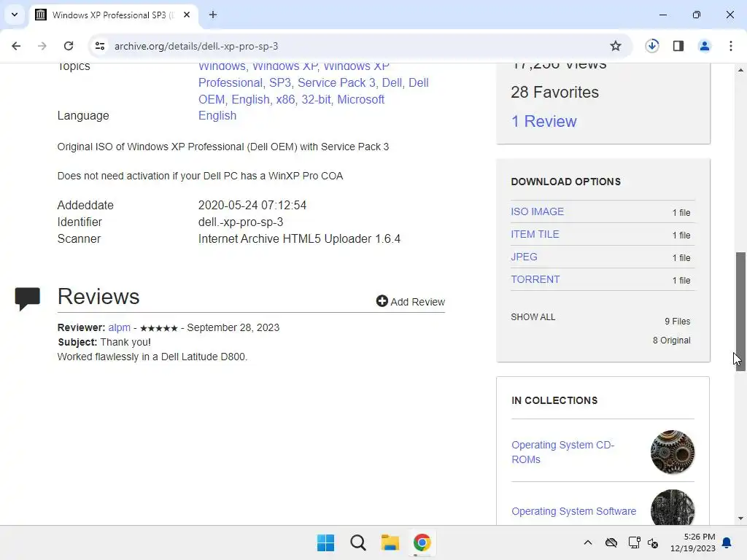Click the '2020-05-24 07:12:54' added date
This screenshot has width=747, height=560.
(x=252, y=205)
